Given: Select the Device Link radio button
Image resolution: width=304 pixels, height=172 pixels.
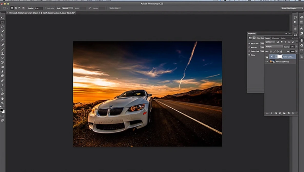Looking at the screenshot, I should (249, 51).
